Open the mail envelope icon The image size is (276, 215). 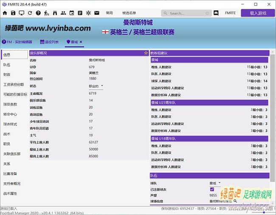[97, 13]
